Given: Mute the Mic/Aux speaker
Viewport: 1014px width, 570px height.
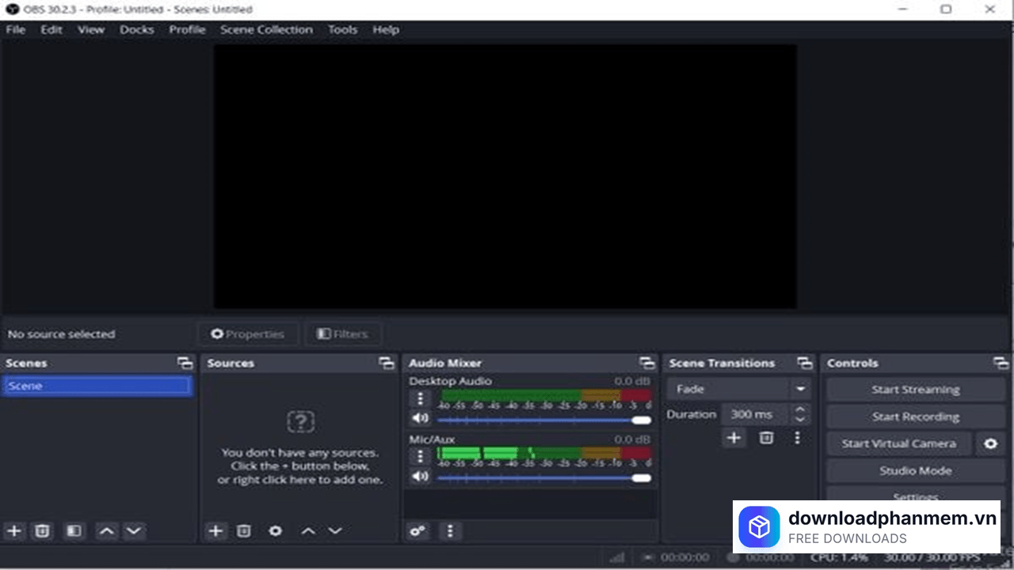Looking at the screenshot, I should pos(420,477).
